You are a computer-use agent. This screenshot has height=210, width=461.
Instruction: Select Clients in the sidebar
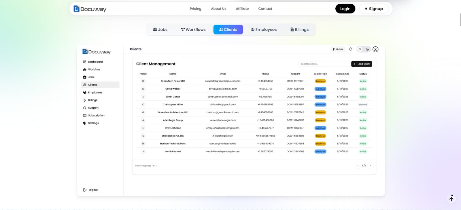(x=100, y=85)
